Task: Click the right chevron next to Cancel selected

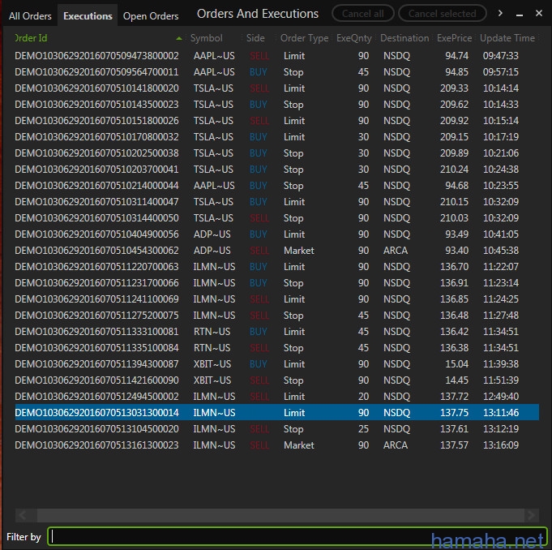Action: [x=500, y=14]
